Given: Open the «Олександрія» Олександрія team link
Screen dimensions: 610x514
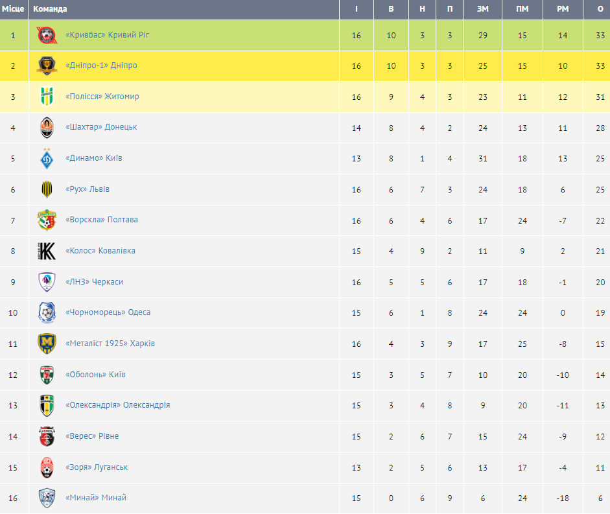Looking at the screenshot, I should click(118, 405).
